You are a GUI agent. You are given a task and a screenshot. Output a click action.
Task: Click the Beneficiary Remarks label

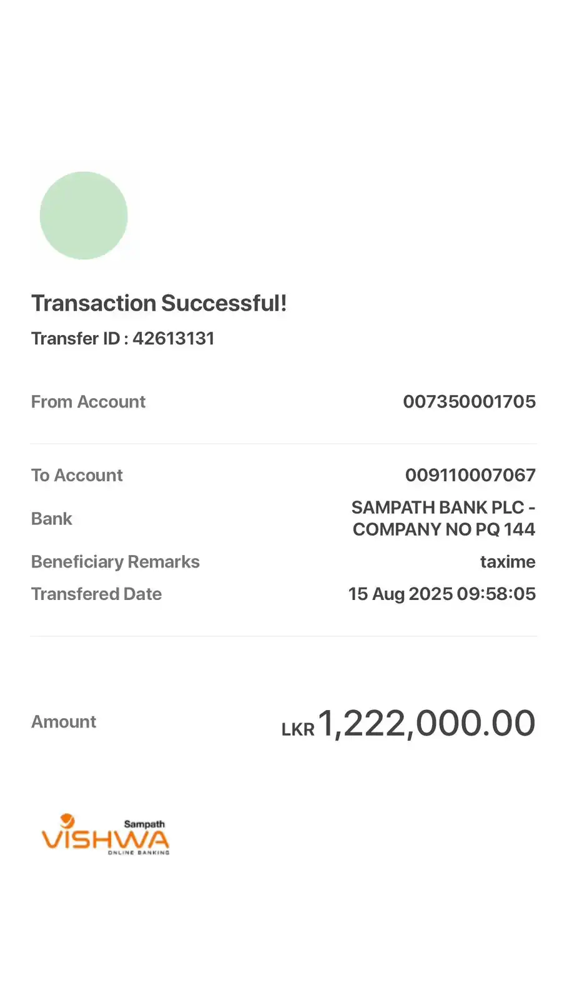[x=116, y=561]
